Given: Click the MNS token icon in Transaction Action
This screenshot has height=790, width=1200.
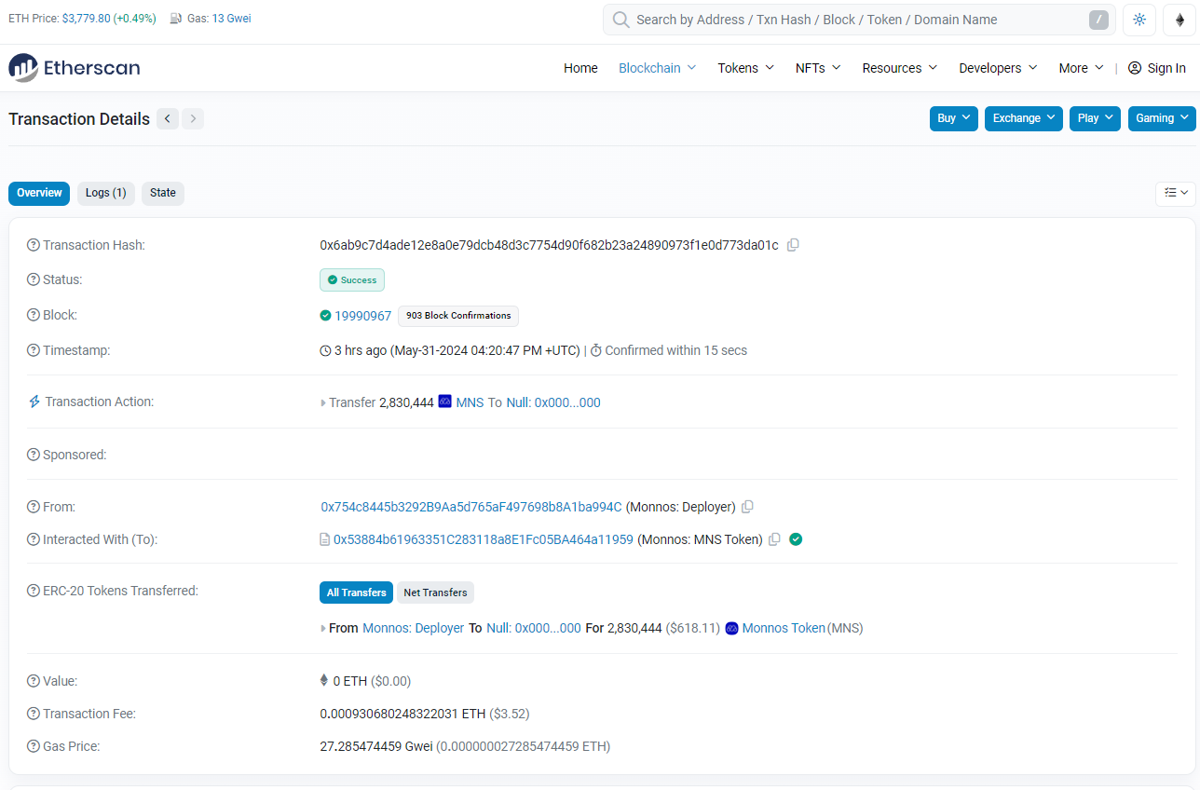Looking at the screenshot, I should (444, 402).
